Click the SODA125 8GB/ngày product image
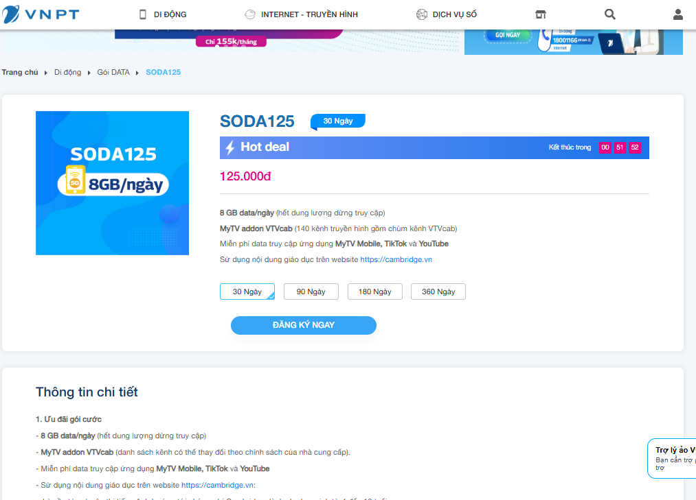696x500 pixels. 112,183
